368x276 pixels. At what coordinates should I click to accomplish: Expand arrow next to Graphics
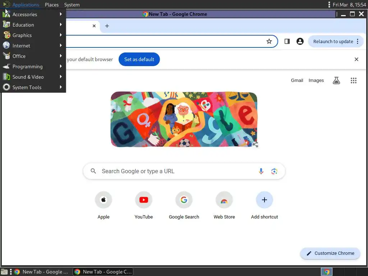pyautogui.click(x=61, y=35)
